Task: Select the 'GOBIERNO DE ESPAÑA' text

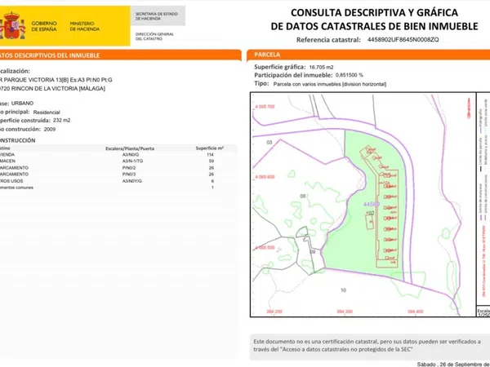Action: tap(44, 26)
